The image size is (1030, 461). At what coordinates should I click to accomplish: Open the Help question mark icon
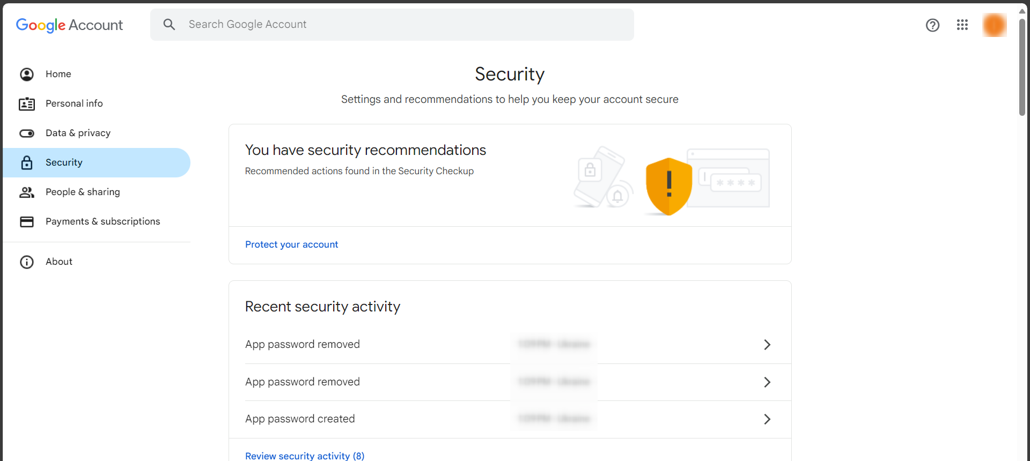tap(932, 25)
